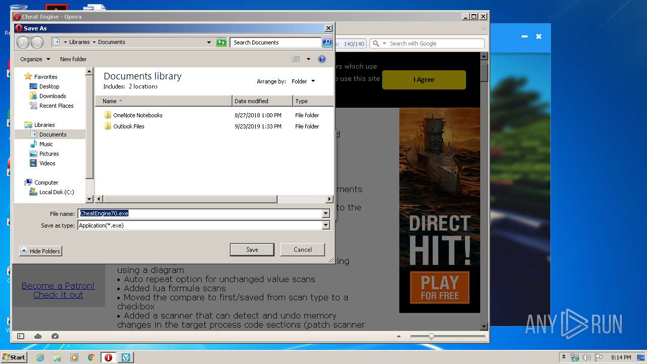The height and width of the screenshot is (364, 647).
Task: Click the Forward navigation arrow in Save As
Action: (x=37, y=42)
